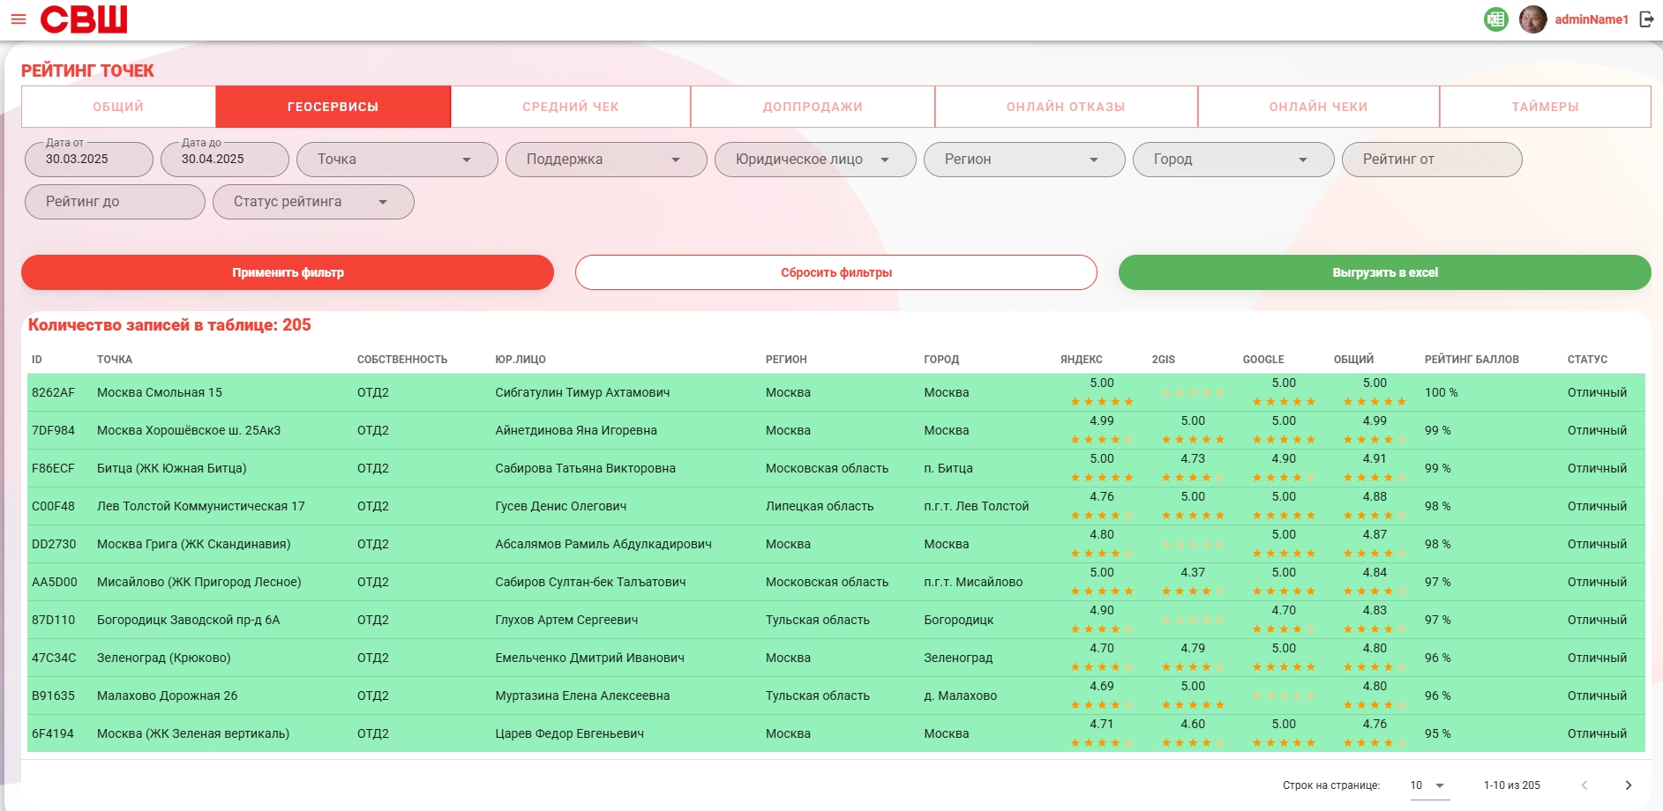1663x811 pixels.
Task: Go to next table page arrow
Action: [1629, 785]
